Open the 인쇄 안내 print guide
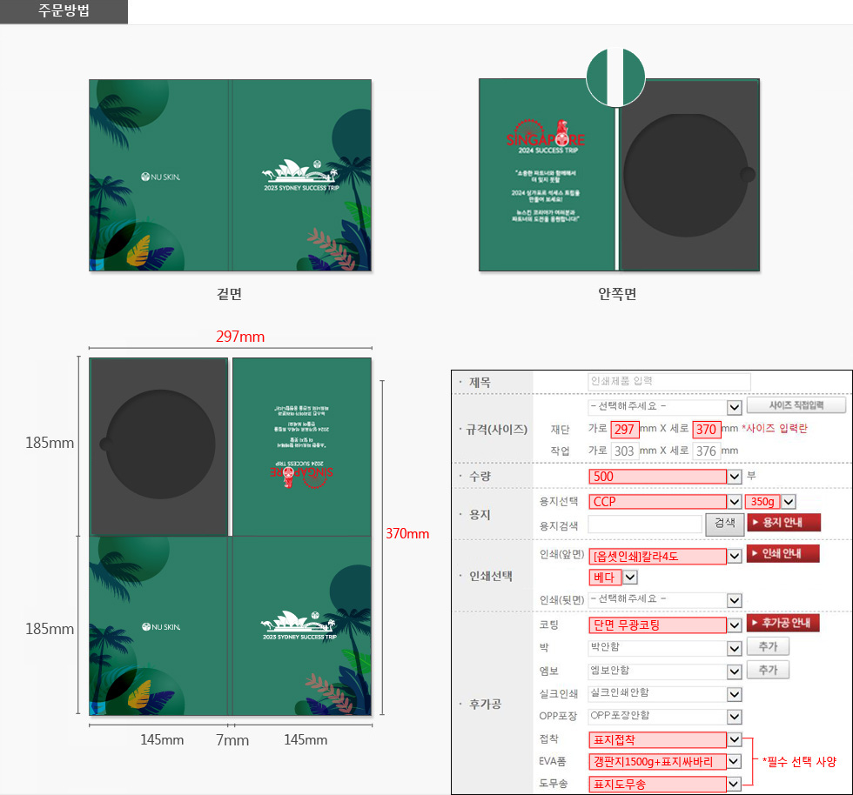853x795 pixels. (x=782, y=554)
